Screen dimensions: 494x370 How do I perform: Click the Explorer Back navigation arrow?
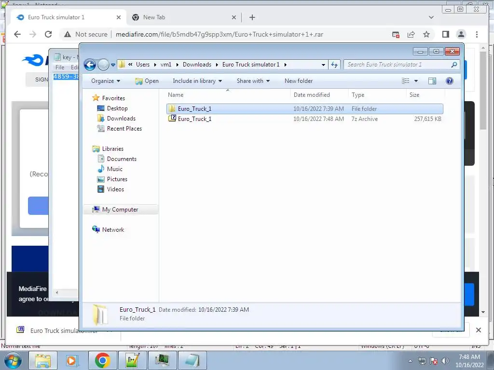click(x=90, y=65)
